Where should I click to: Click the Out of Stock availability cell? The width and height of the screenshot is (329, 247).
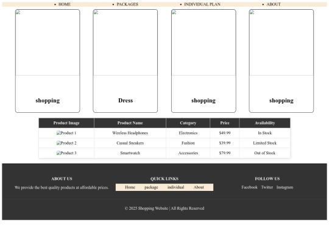coord(265,153)
